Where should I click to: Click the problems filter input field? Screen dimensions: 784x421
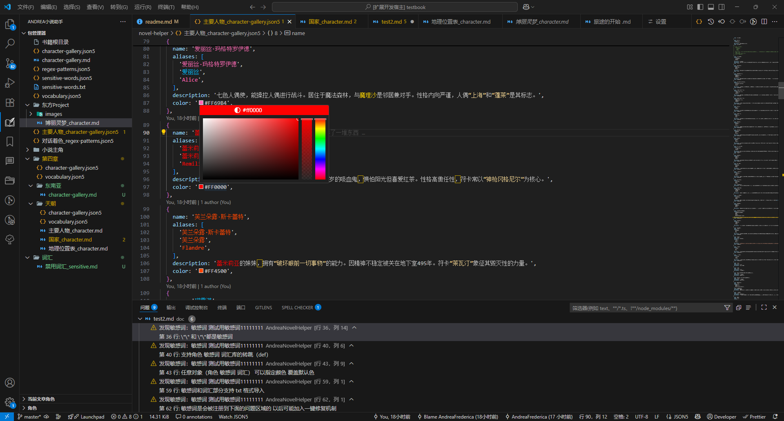tap(645, 308)
